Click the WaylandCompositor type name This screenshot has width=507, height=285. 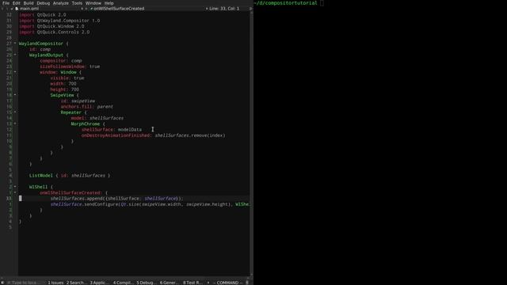(40, 44)
